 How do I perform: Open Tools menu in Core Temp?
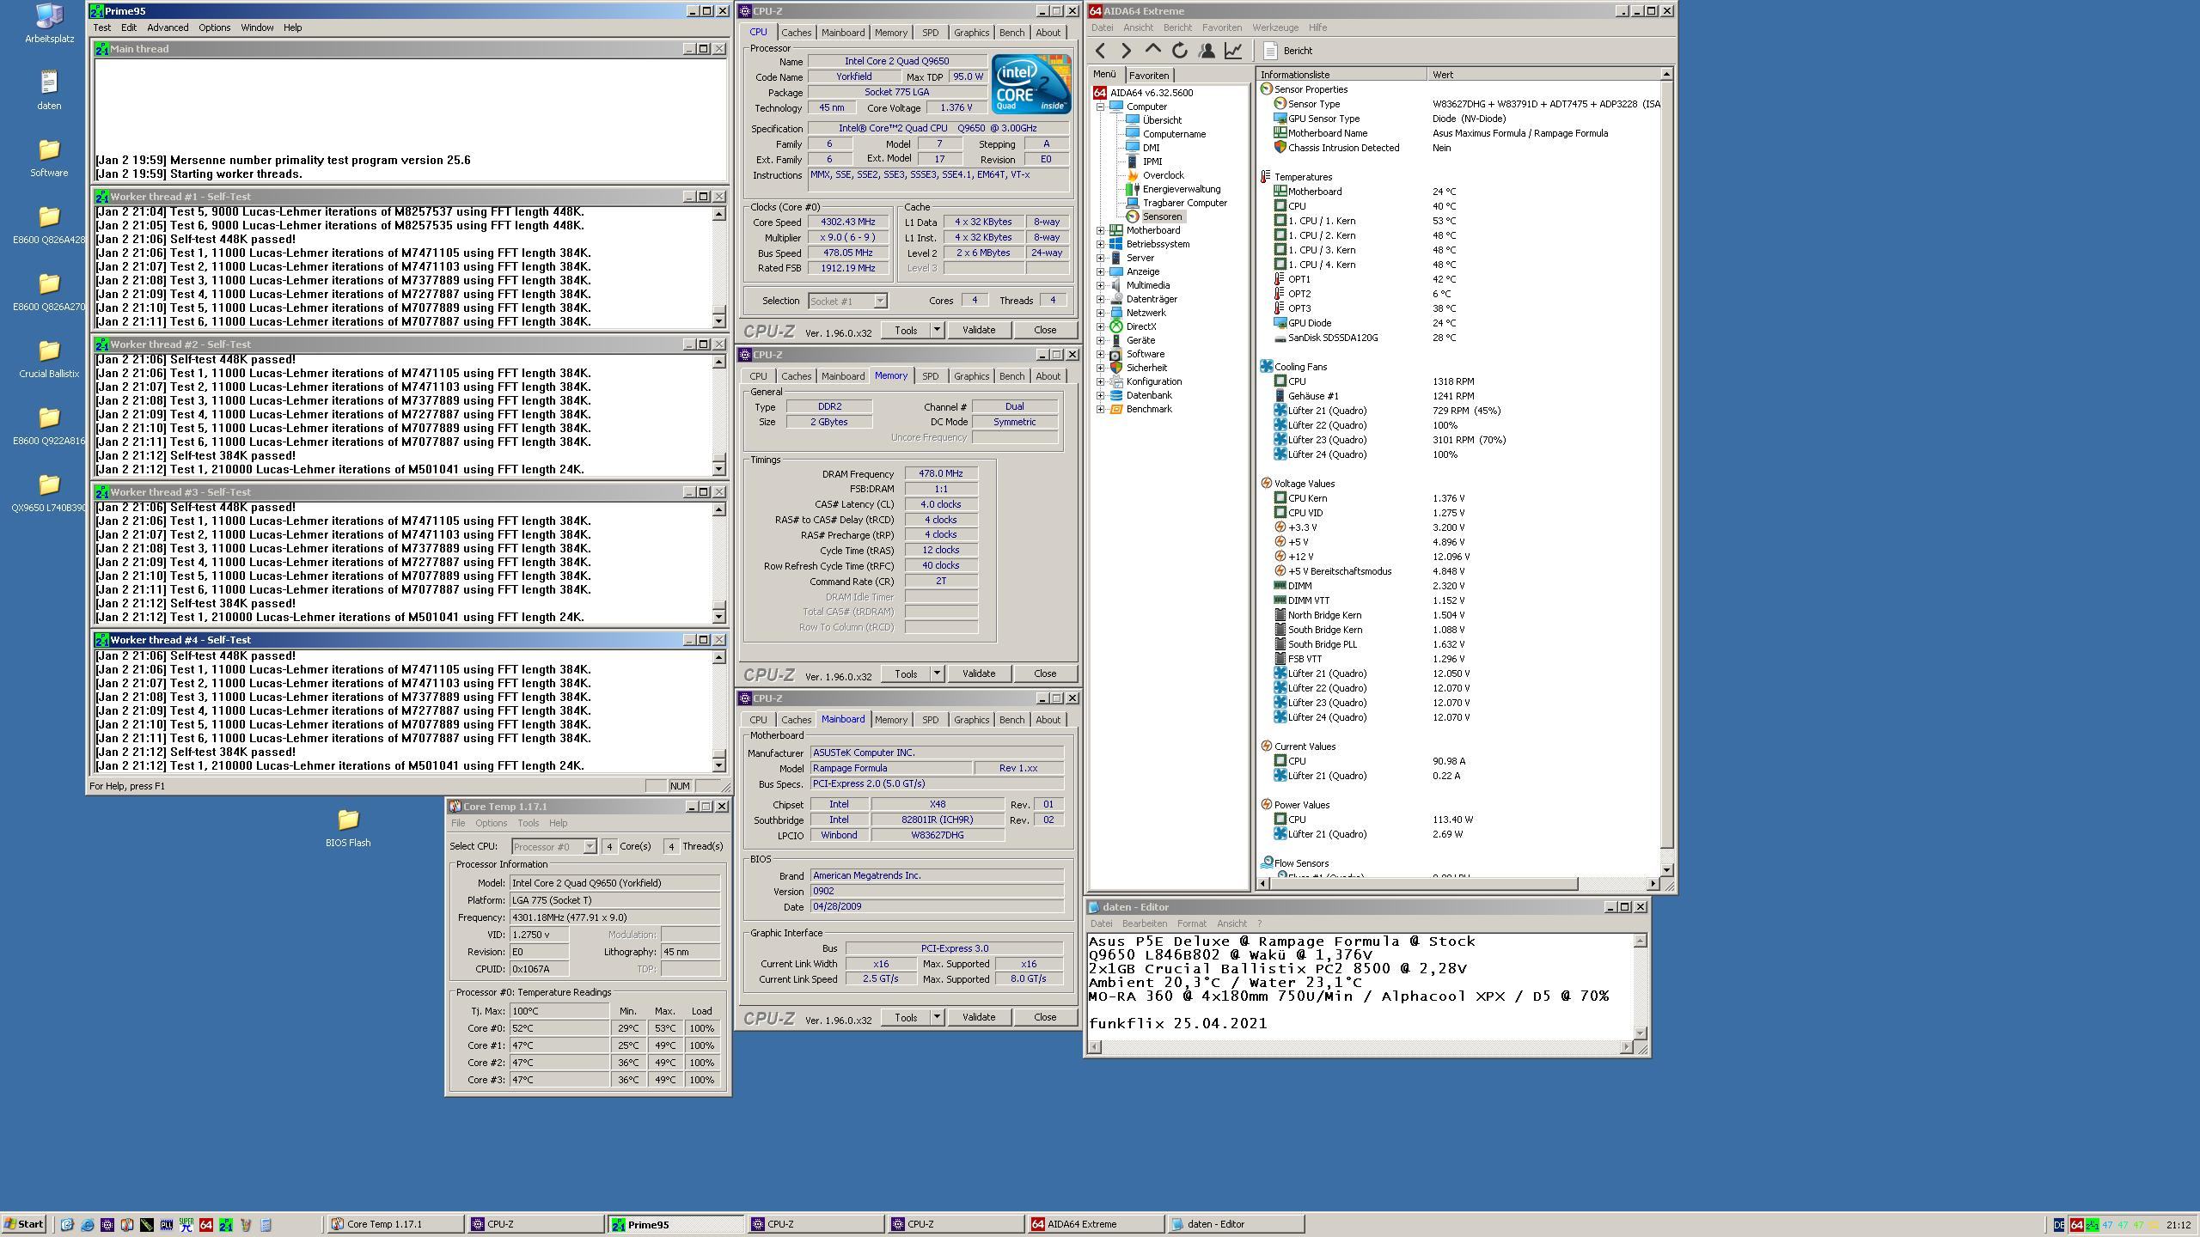pyautogui.click(x=528, y=823)
